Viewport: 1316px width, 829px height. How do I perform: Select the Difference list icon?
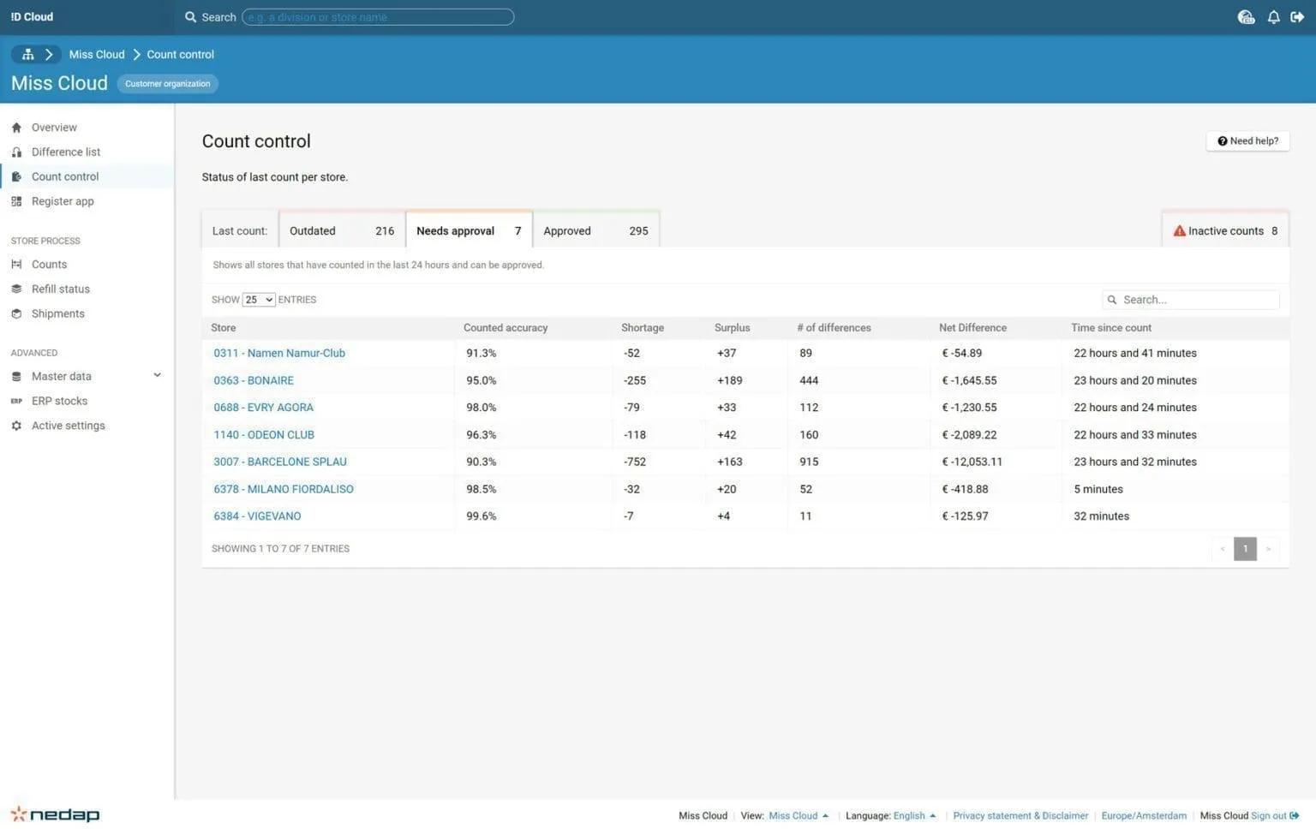[x=17, y=152]
